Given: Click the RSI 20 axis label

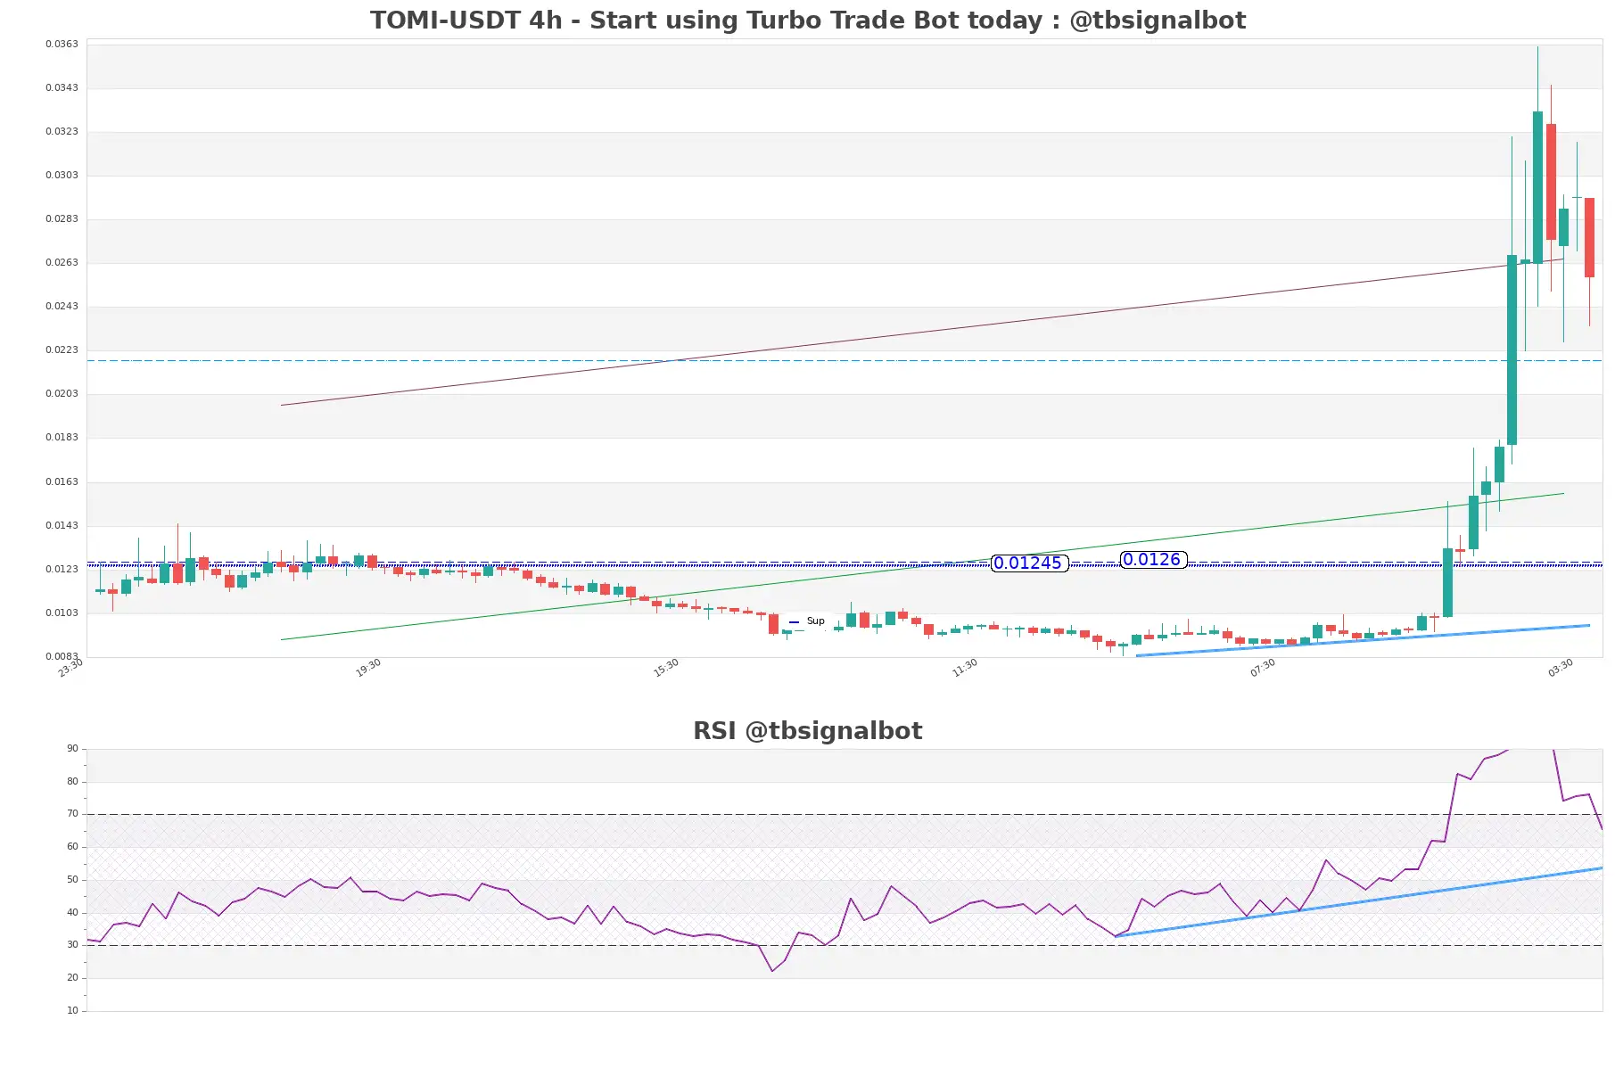Looking at the screenshot, I should click(x=72, y=977).
